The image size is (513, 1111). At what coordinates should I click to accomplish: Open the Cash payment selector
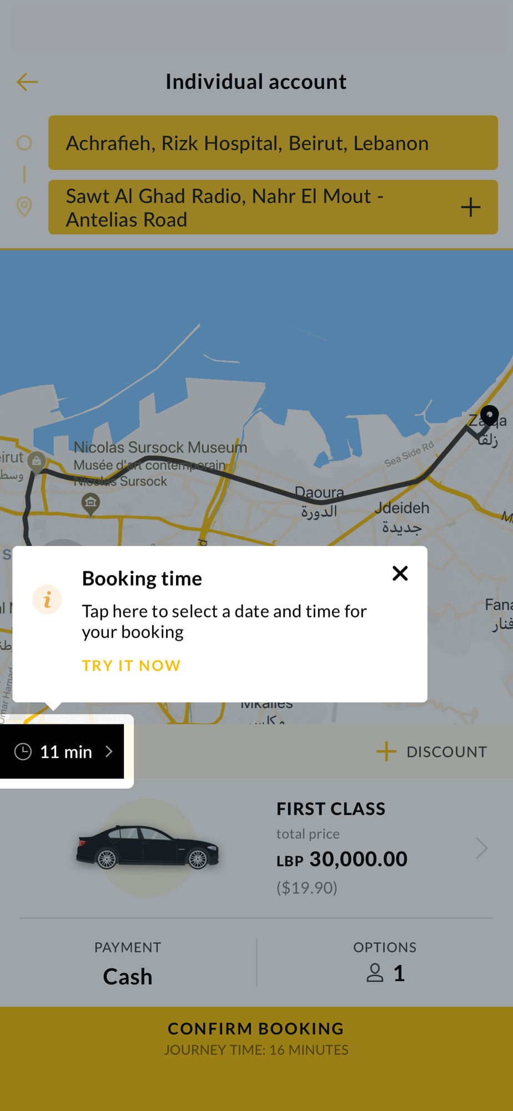(128, 964)
